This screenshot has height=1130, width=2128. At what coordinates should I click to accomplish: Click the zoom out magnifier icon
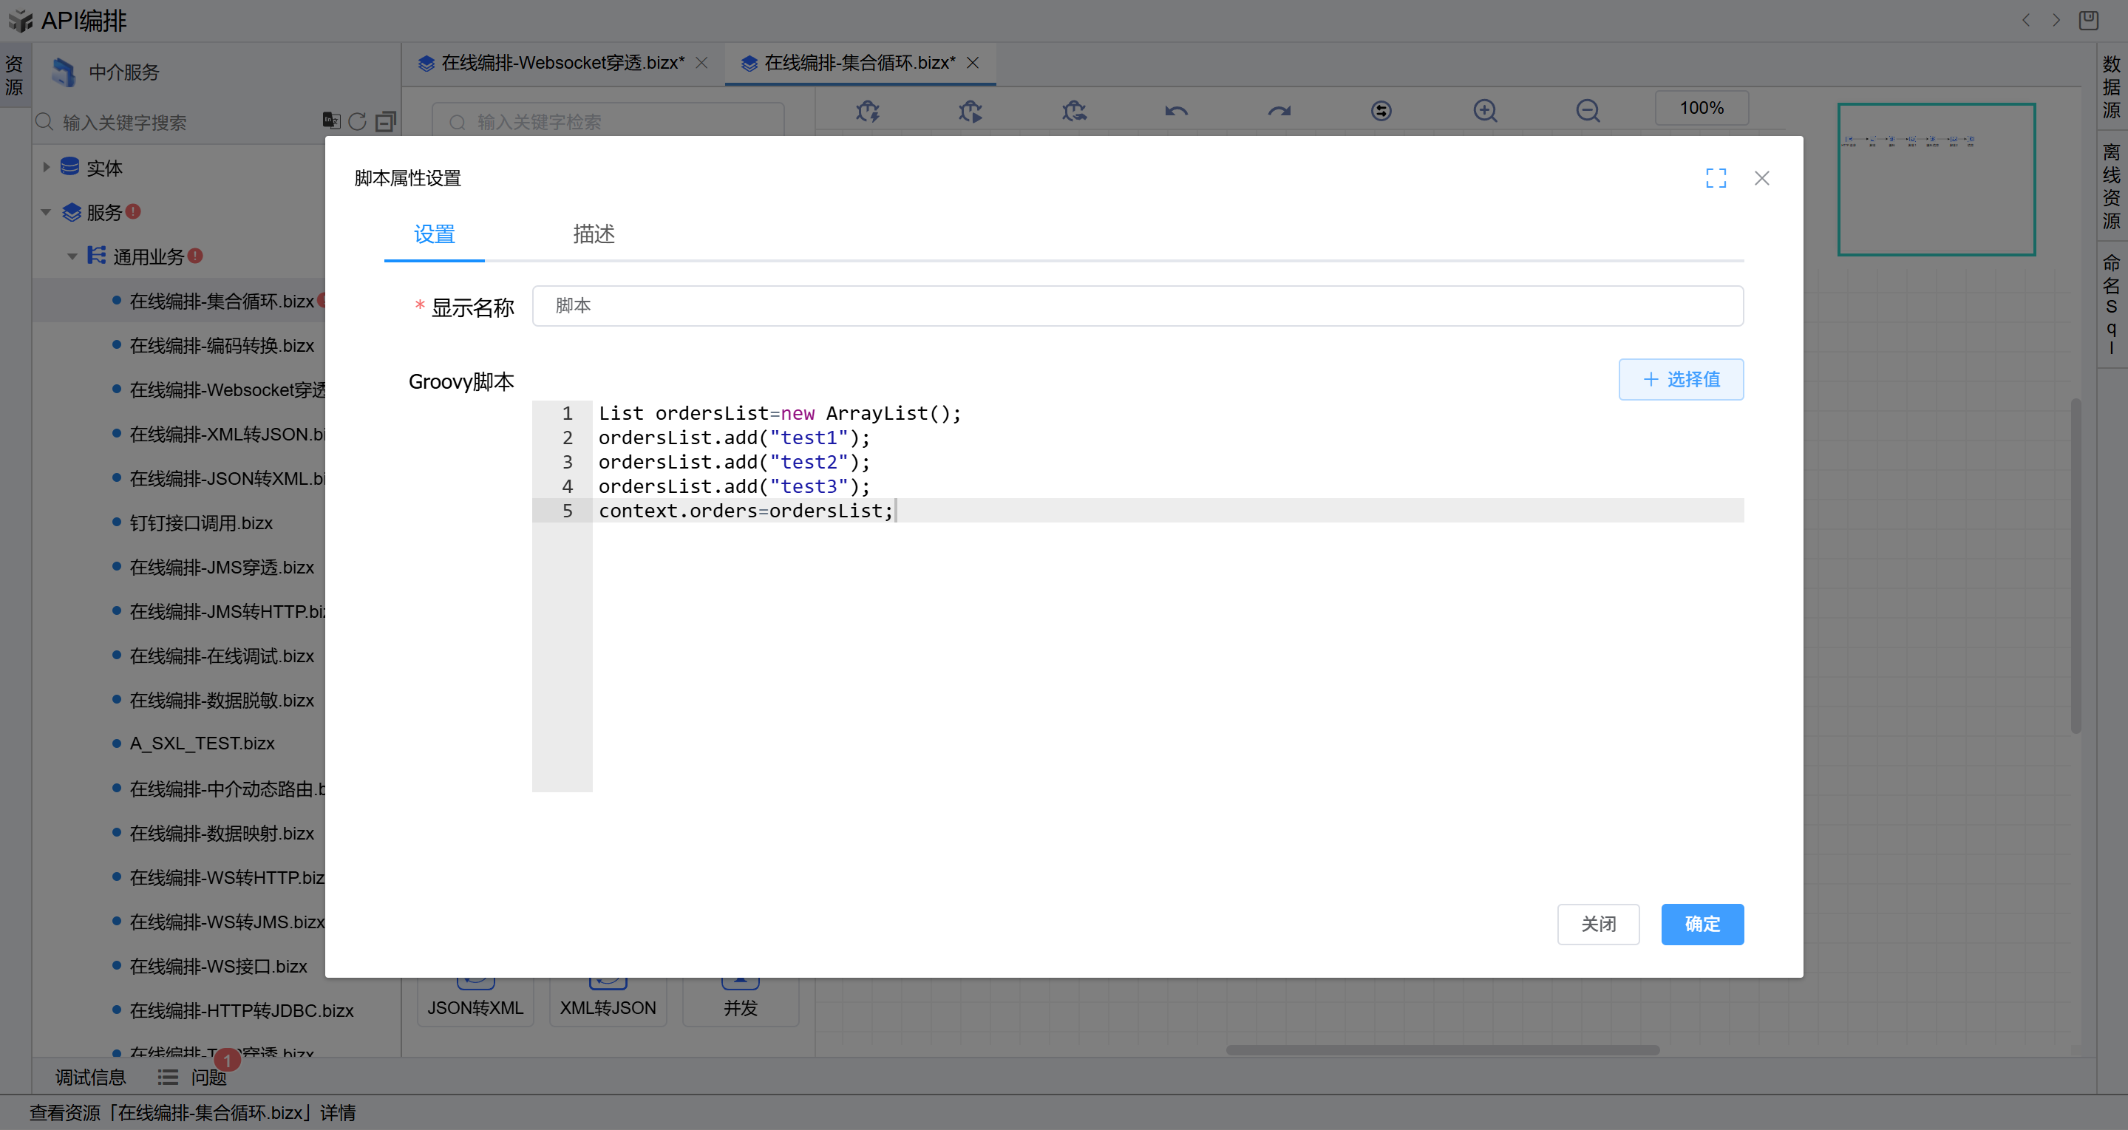[x=1587, y=110]
